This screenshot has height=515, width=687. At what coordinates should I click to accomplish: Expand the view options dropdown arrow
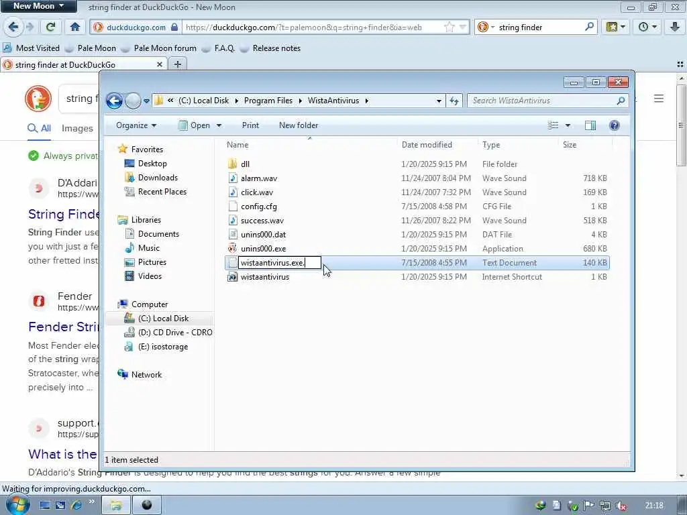click(x=568, y=125)
